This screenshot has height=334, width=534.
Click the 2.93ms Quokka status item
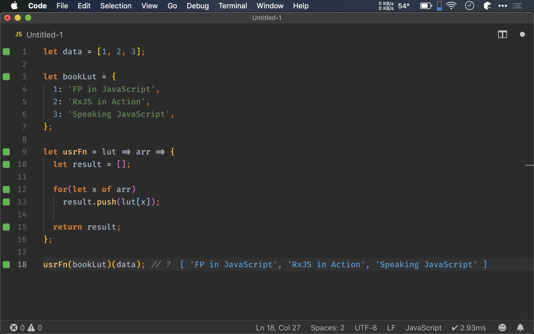click(469, 328)
